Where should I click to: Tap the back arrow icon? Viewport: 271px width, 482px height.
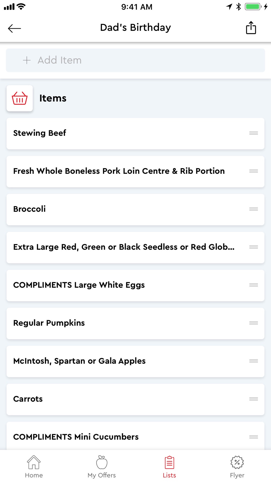tap(14, 28)
